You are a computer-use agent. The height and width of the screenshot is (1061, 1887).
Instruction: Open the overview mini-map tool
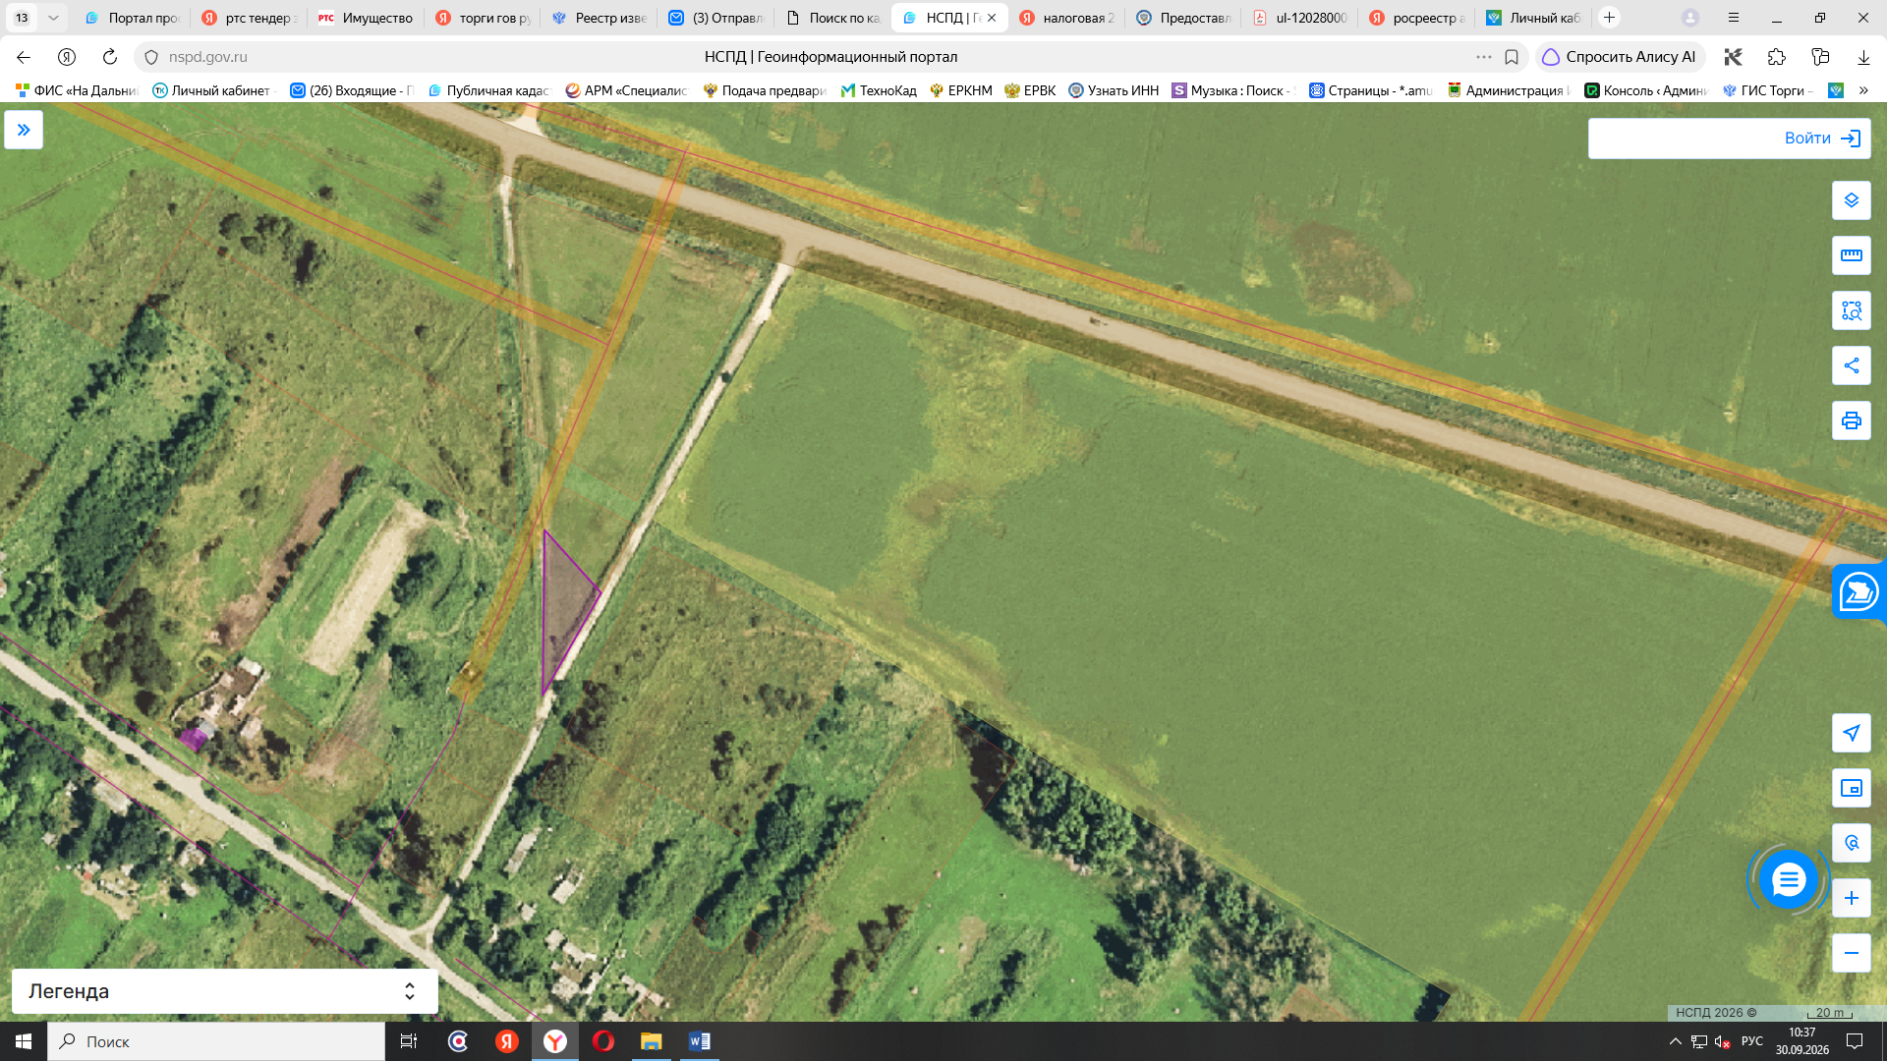[x=1852, y=788]
